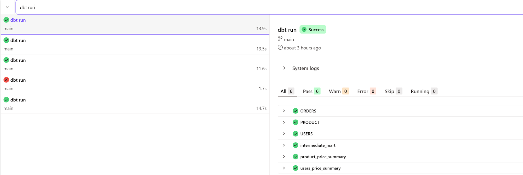The image size is (523, 175).
Task: Click the PRODUCT model name
Action: click(310, 122)
